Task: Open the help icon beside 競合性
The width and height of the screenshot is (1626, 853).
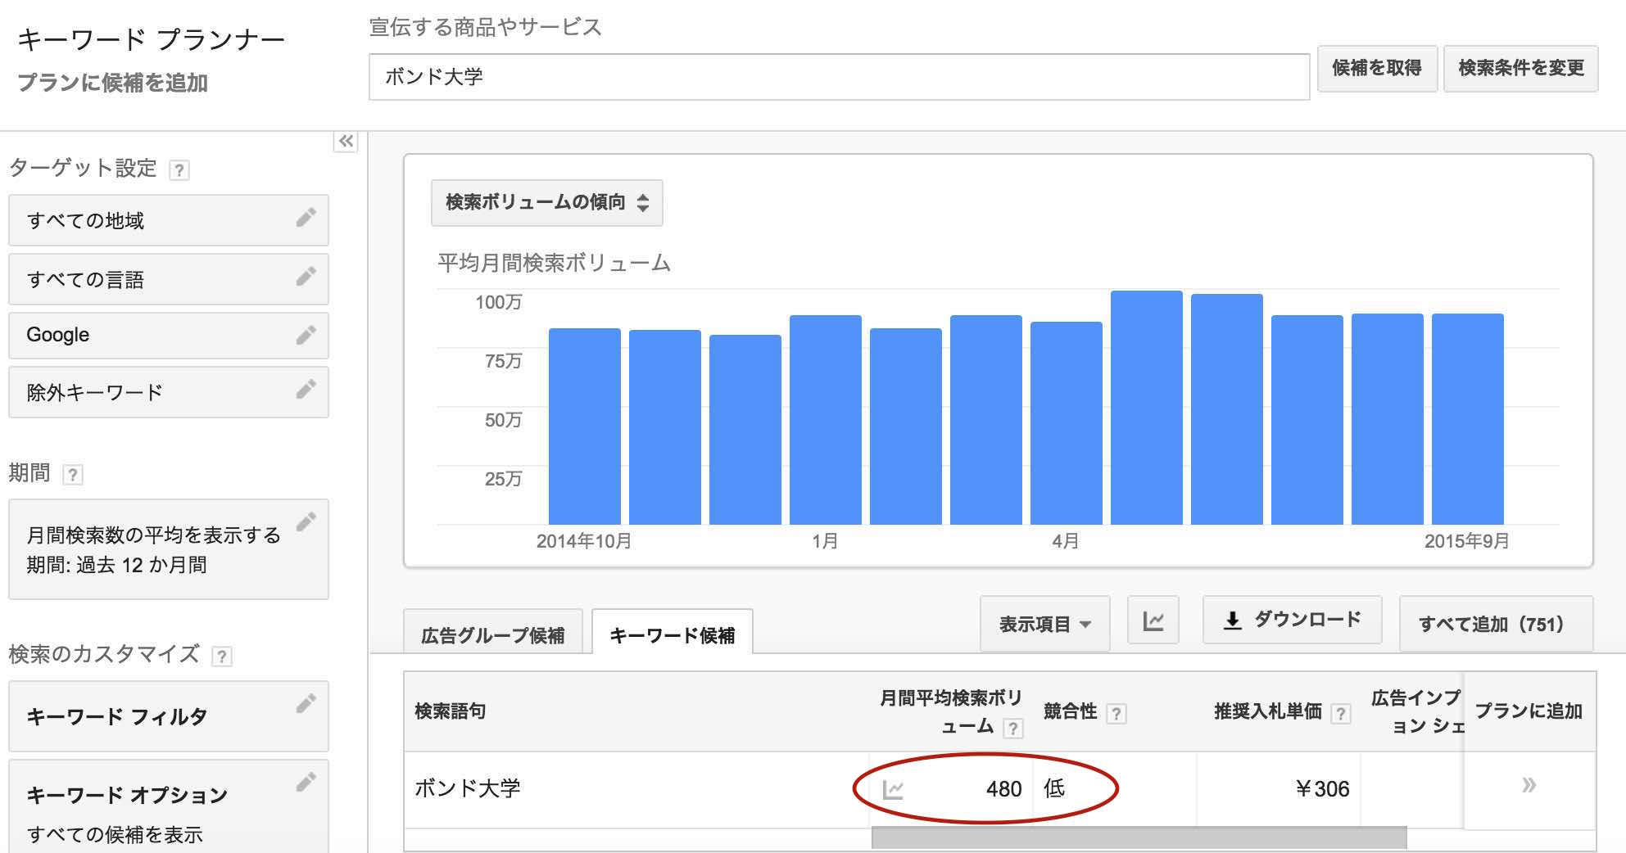Action: coord(1116,714)
